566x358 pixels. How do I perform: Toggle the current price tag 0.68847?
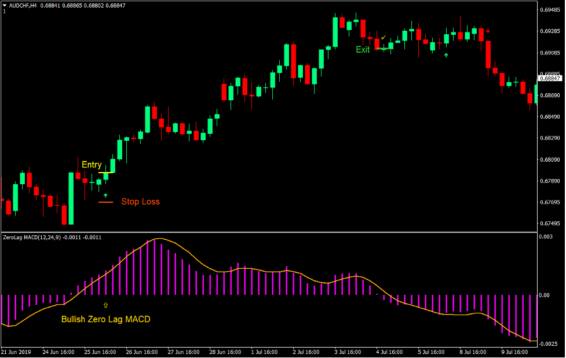tap(549, 78)
